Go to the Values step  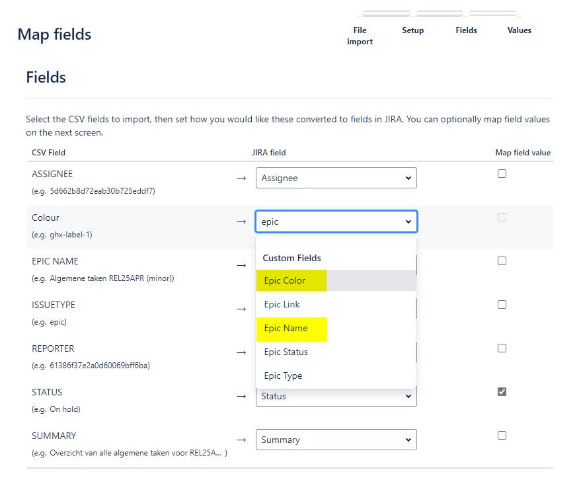tap(519, 30)
